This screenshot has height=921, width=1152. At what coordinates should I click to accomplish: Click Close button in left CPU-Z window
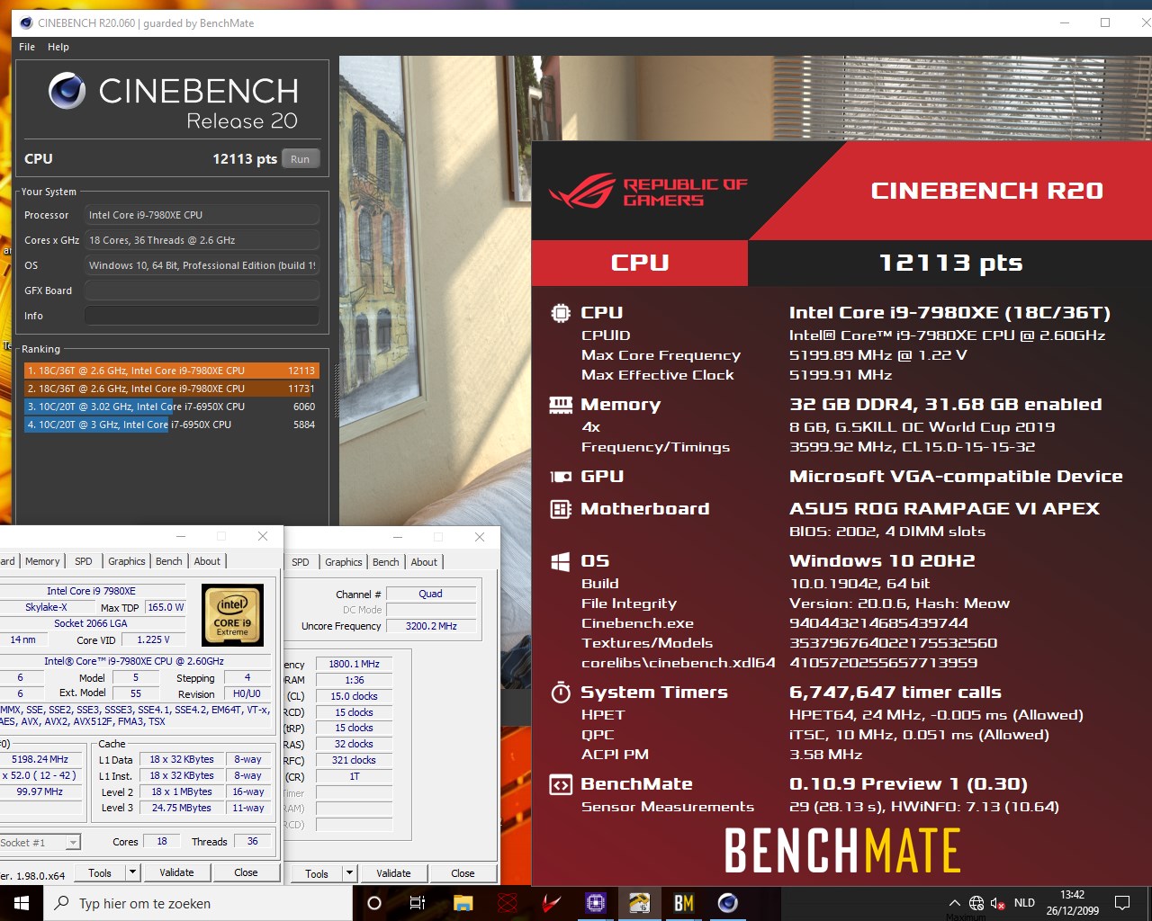click(x=246, y=872)
